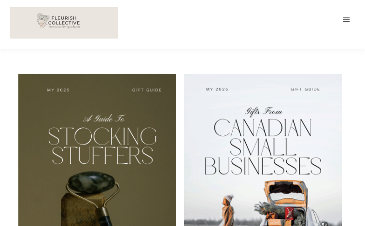
Task: Open the hamburger menu icon
Action: pos(346,20)
